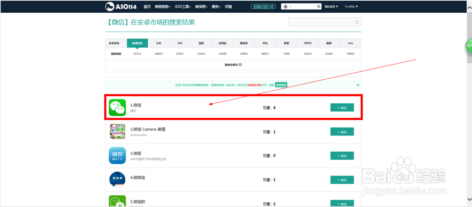472x207 pixels.
Task: Click 关注 for 微信 Camera 表情
Action: pyautogui.click(x=342, y=132)
